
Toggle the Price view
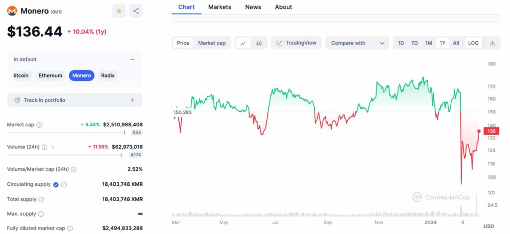click(183, 43)
